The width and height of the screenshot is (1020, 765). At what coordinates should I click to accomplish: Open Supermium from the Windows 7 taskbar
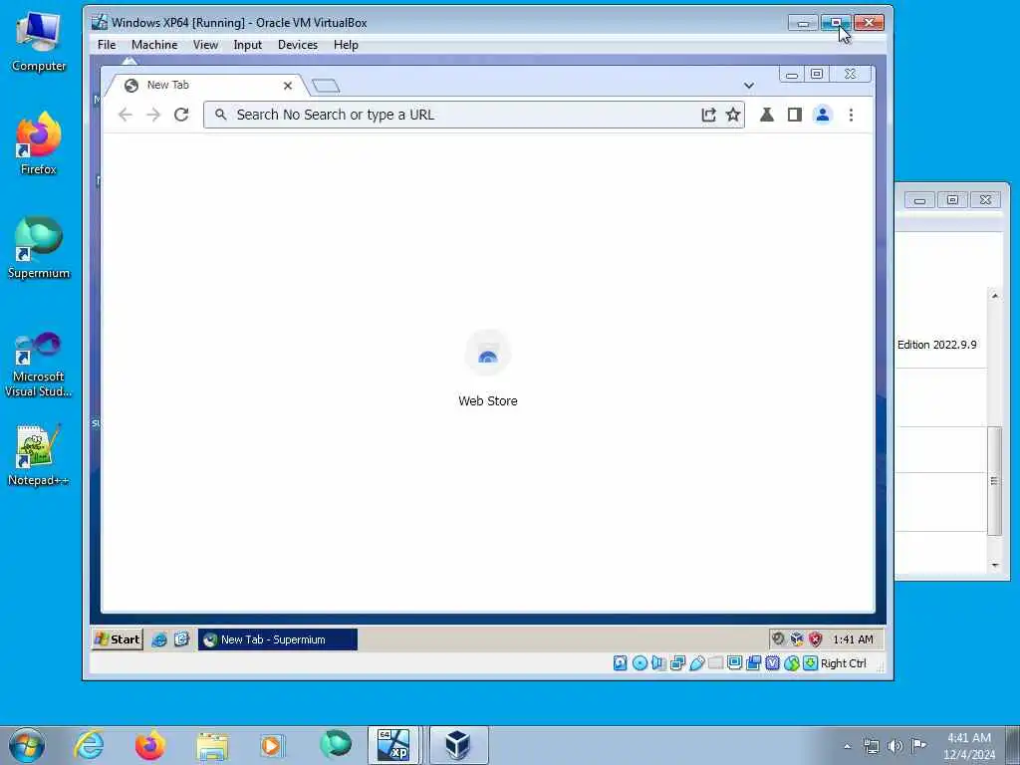tap(335, 745)
